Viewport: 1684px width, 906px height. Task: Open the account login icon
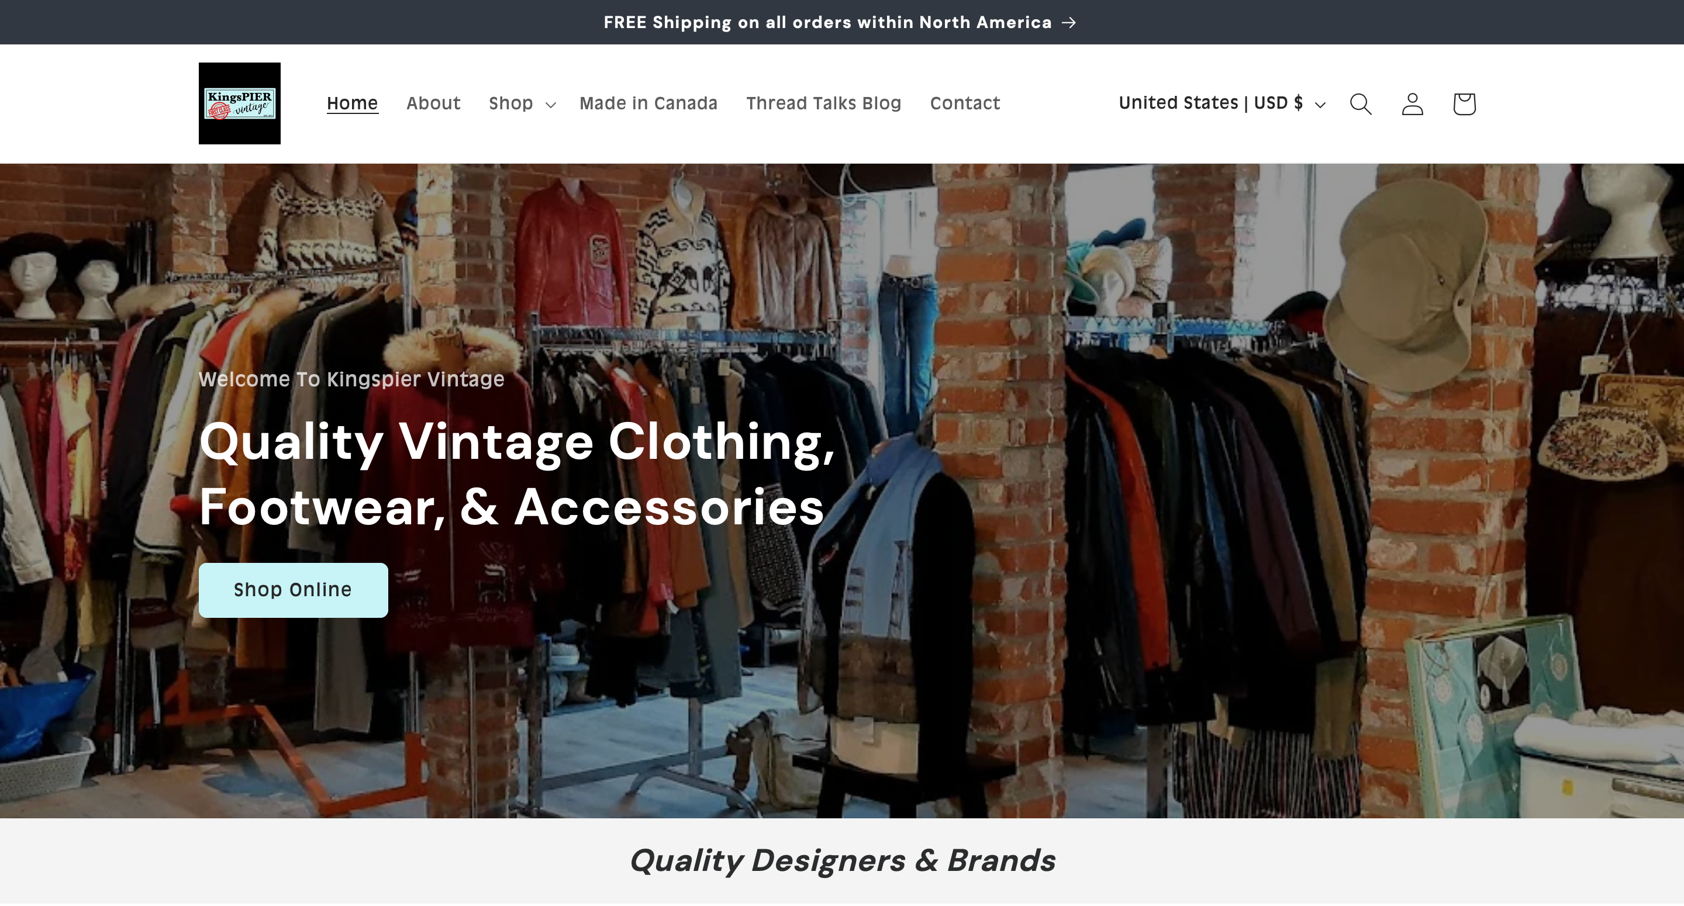tap(1412, 103)
